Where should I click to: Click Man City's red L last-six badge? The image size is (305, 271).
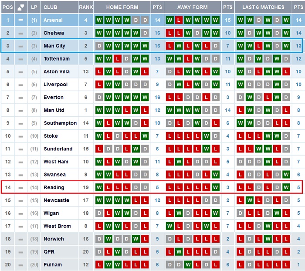[x=259, y=46]
